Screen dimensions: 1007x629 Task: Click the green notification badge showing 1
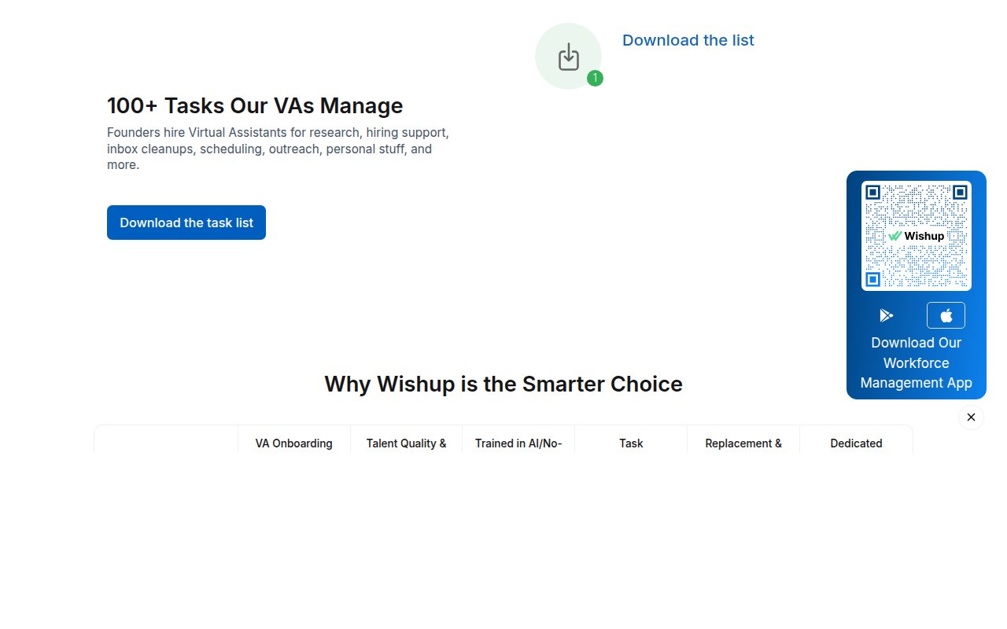pyautogui.click(x=595, y=78)
